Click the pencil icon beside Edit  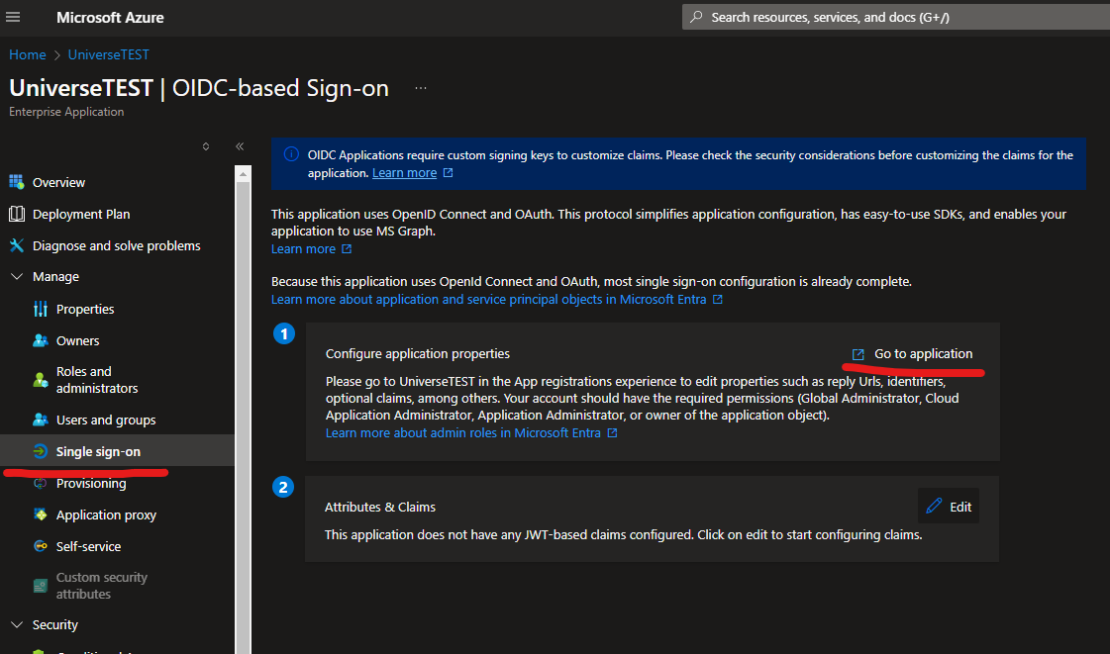[x=934, y=507]
